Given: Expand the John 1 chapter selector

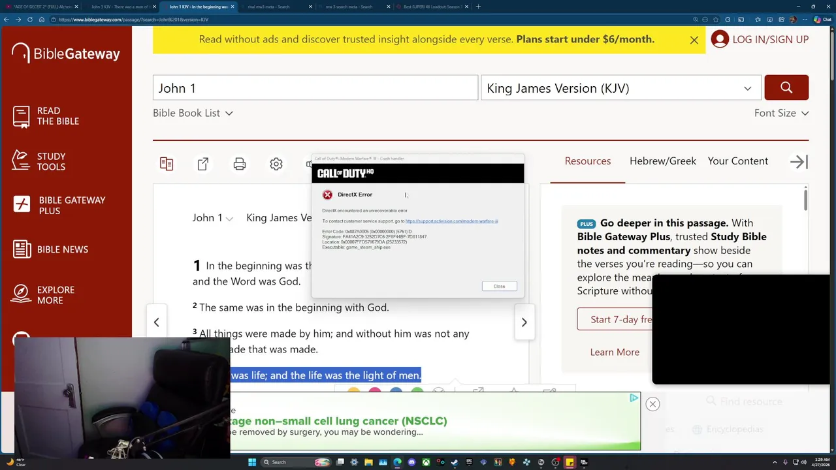Looking at the screenshot, I should (213, 218).
